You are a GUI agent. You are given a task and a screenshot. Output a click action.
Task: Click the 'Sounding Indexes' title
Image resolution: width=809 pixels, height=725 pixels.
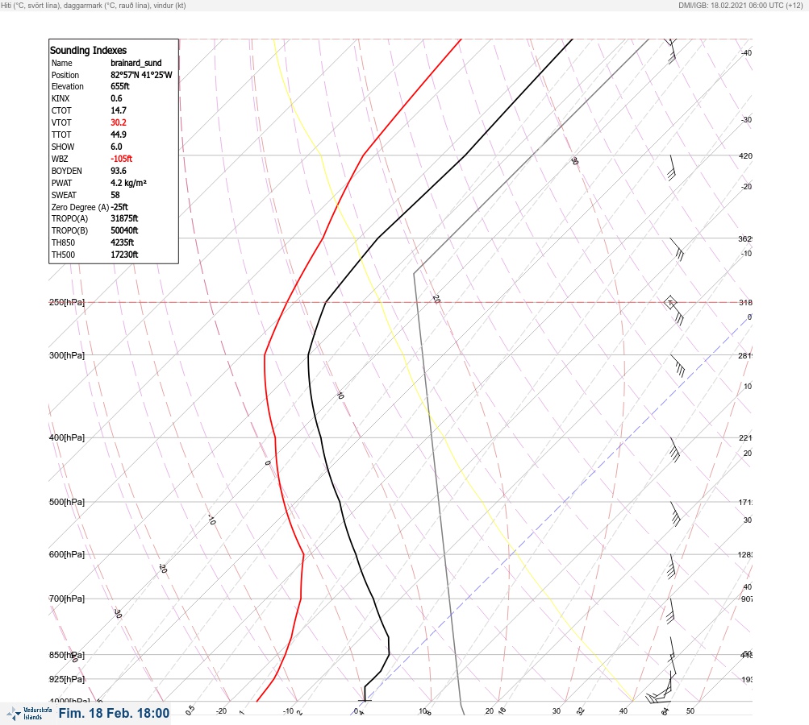coord(88,50)
